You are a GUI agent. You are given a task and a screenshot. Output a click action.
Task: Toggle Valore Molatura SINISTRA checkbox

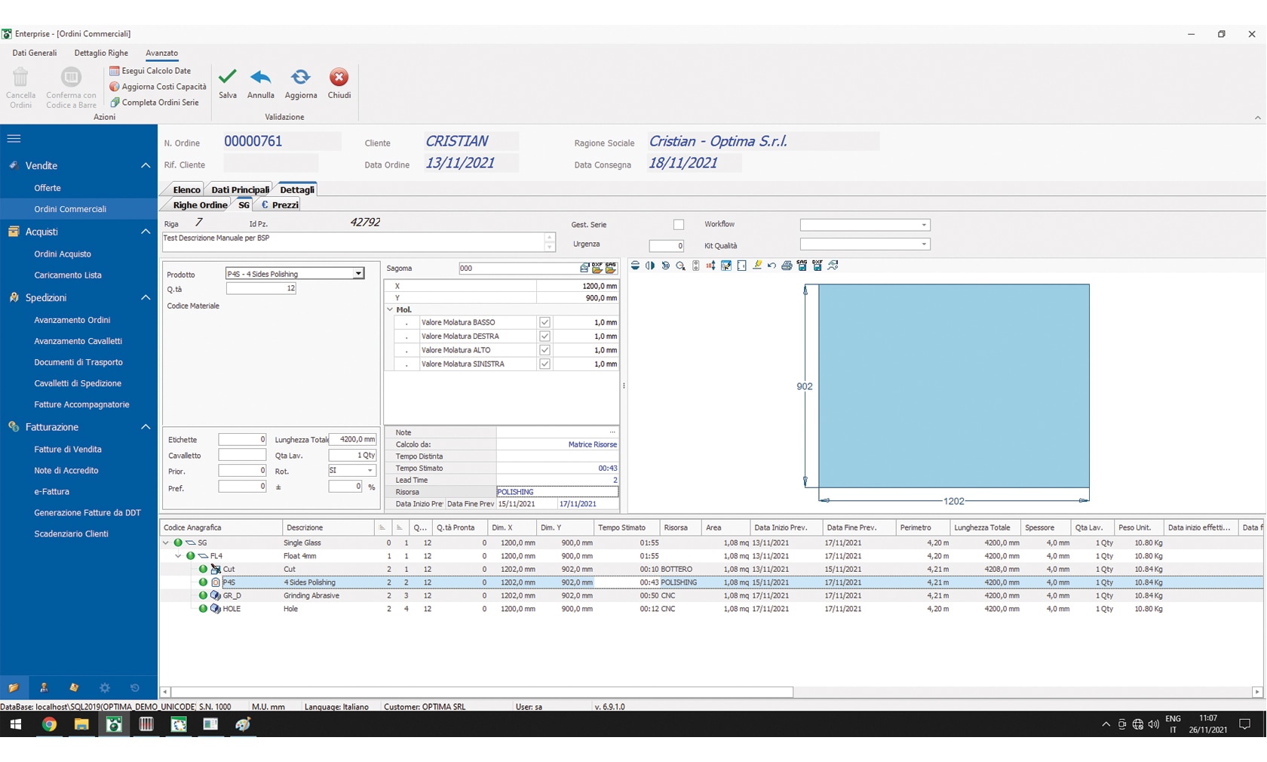point(545,364)
